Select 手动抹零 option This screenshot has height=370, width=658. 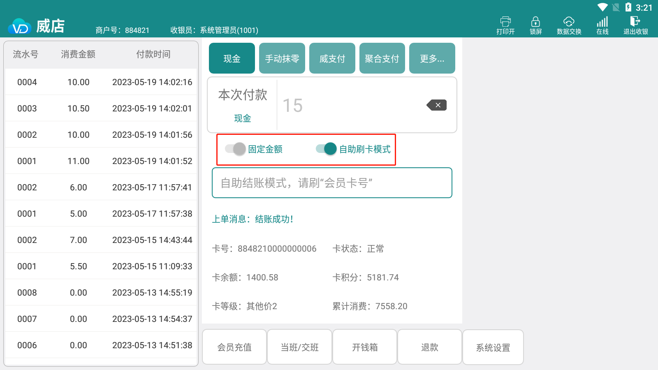click(x=282, y=58)
